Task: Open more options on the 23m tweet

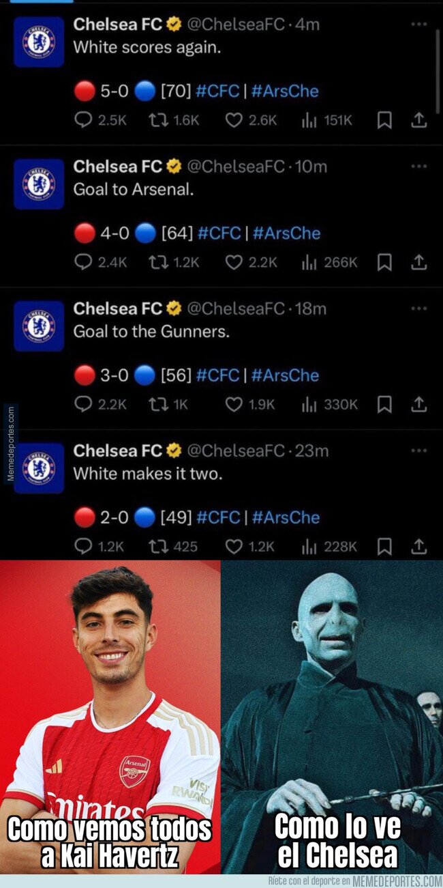Action: tap(419, 450)
